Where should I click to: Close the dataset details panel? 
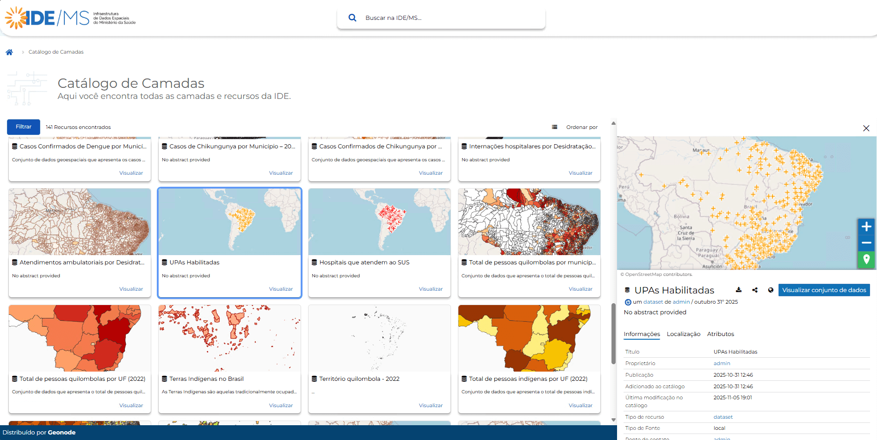[866, 128]
